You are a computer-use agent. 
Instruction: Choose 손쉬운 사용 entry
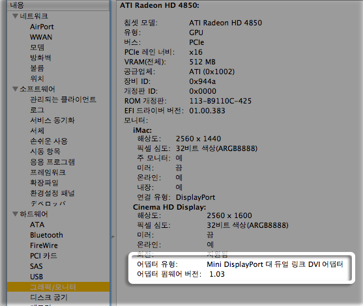click(49, 141)
